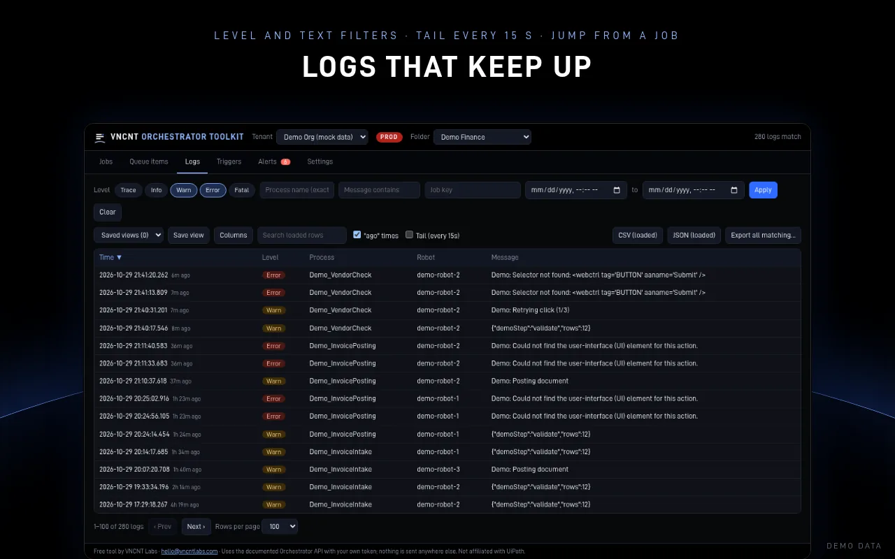This screenshot has width=895, height=559.
Task: Click the hello@vncntlabs.com email link
Action: [189, 551]
